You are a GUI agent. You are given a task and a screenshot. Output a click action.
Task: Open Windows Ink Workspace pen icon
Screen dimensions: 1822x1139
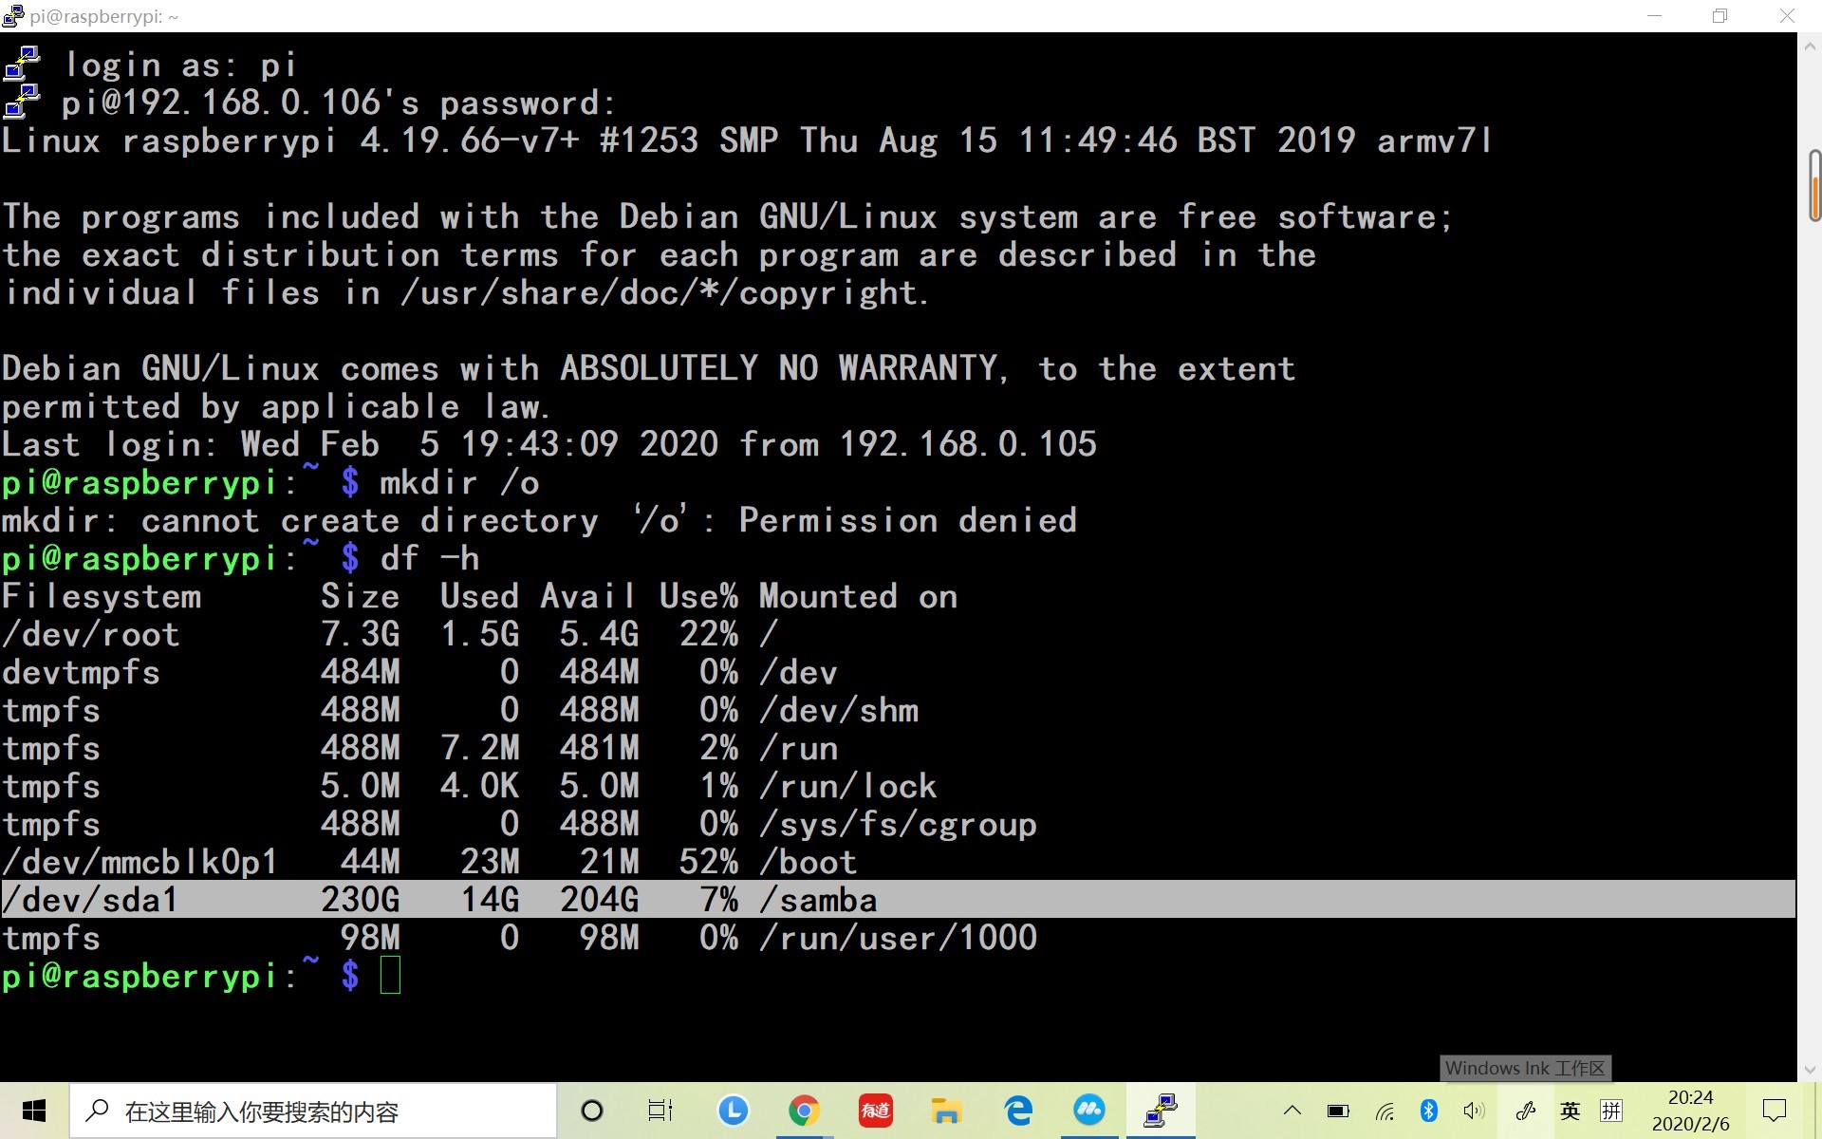click(x=1526, y=1111)
